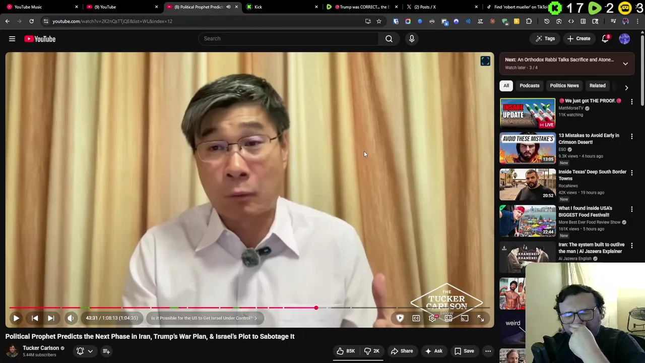
Task: Open the notifications bell
Action: (605, 39)
